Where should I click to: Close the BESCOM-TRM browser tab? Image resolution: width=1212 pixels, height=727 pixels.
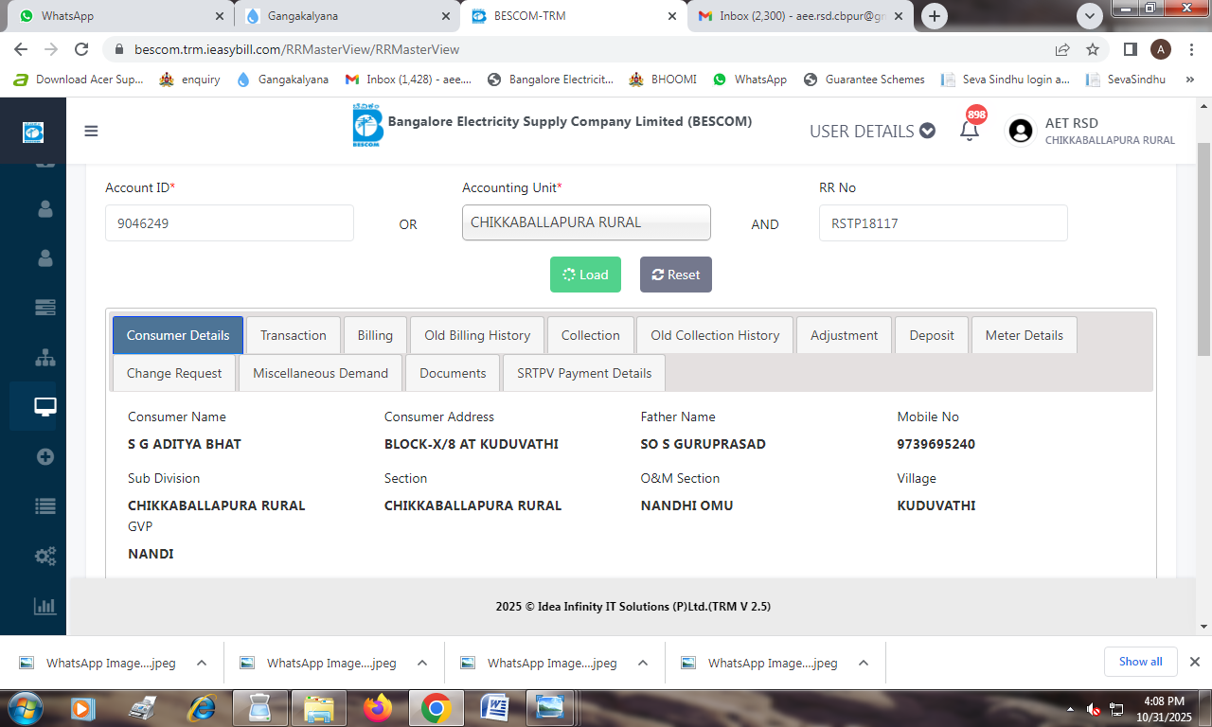(672, 16)
